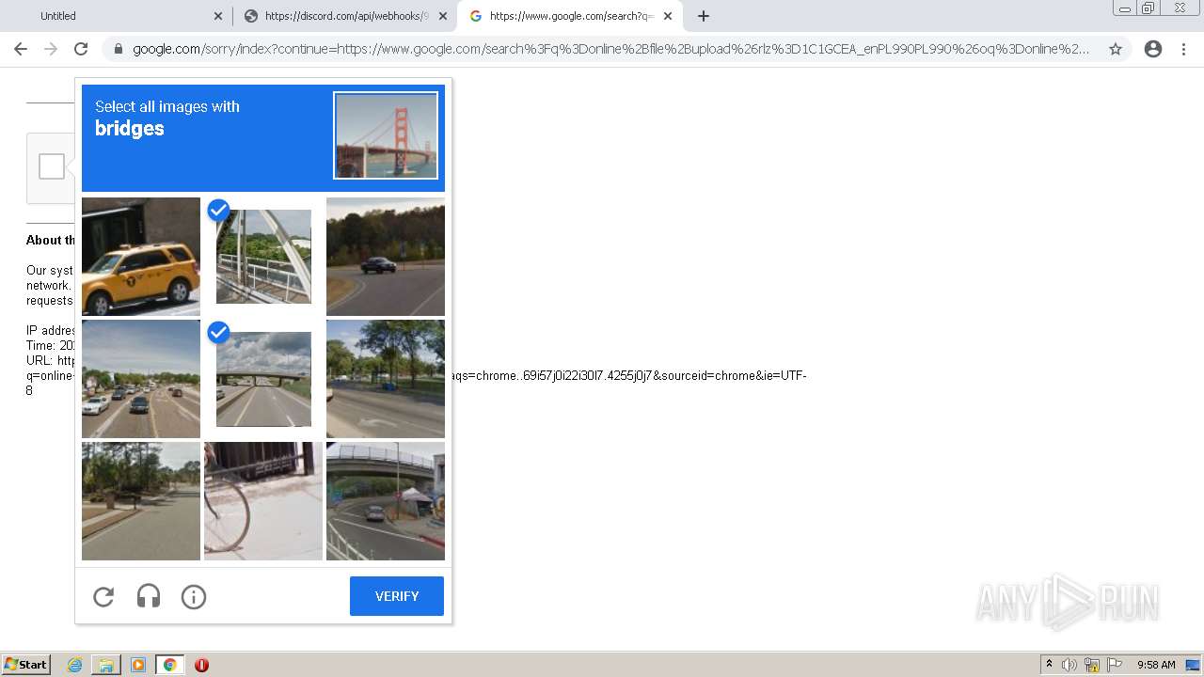This screenshot has width=1204, height=677.
Task: View site information lock icon
Action: point(119,49)
